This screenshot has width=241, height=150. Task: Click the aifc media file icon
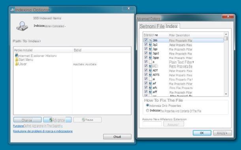(x=150, y=88)
